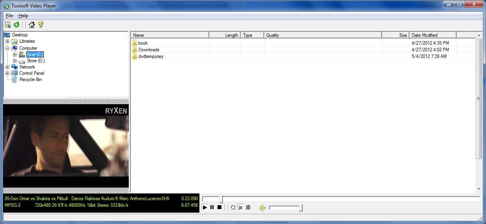The image size is (486, 224).
Task: Click the book folder icon
Action: (134, 43)
